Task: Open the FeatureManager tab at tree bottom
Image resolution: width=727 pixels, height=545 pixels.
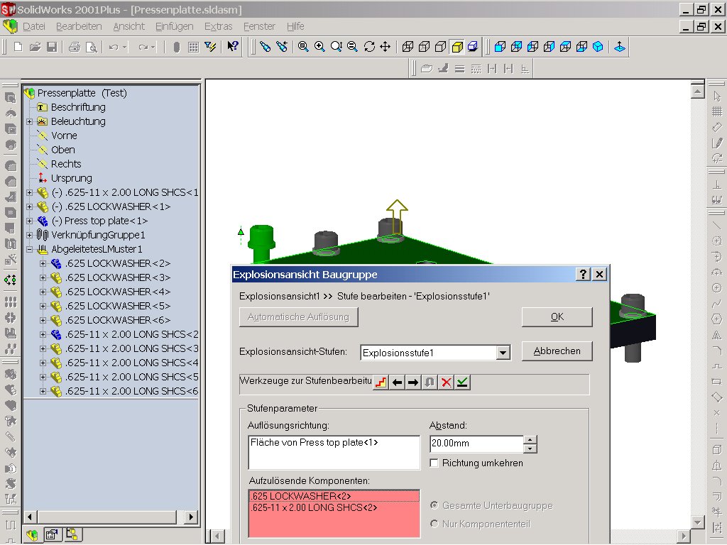Action: coord(33,535)
